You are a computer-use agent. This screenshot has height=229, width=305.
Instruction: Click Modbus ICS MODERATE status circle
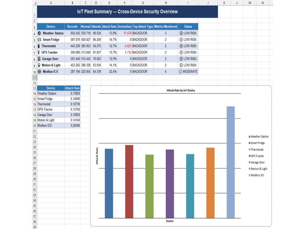pos(180,72)
